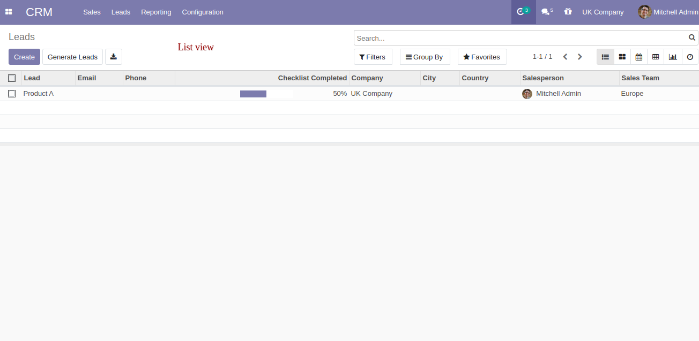
Task: Open the Filters dropdown
Action: click(373, 57)
